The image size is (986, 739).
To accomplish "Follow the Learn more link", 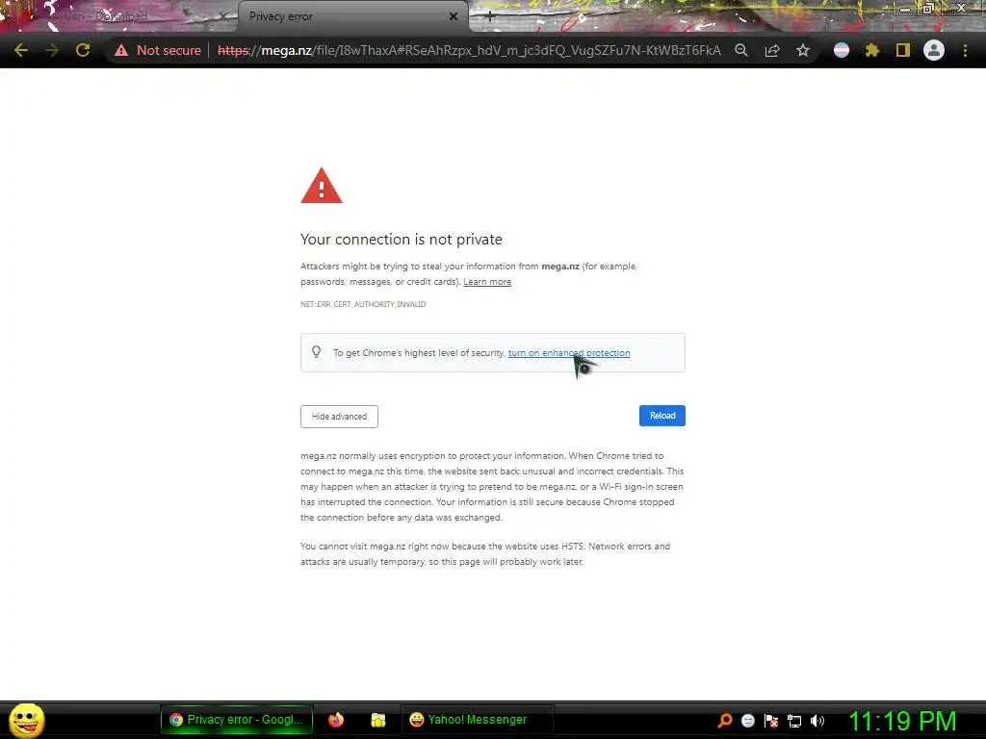I will pos(487,282).
